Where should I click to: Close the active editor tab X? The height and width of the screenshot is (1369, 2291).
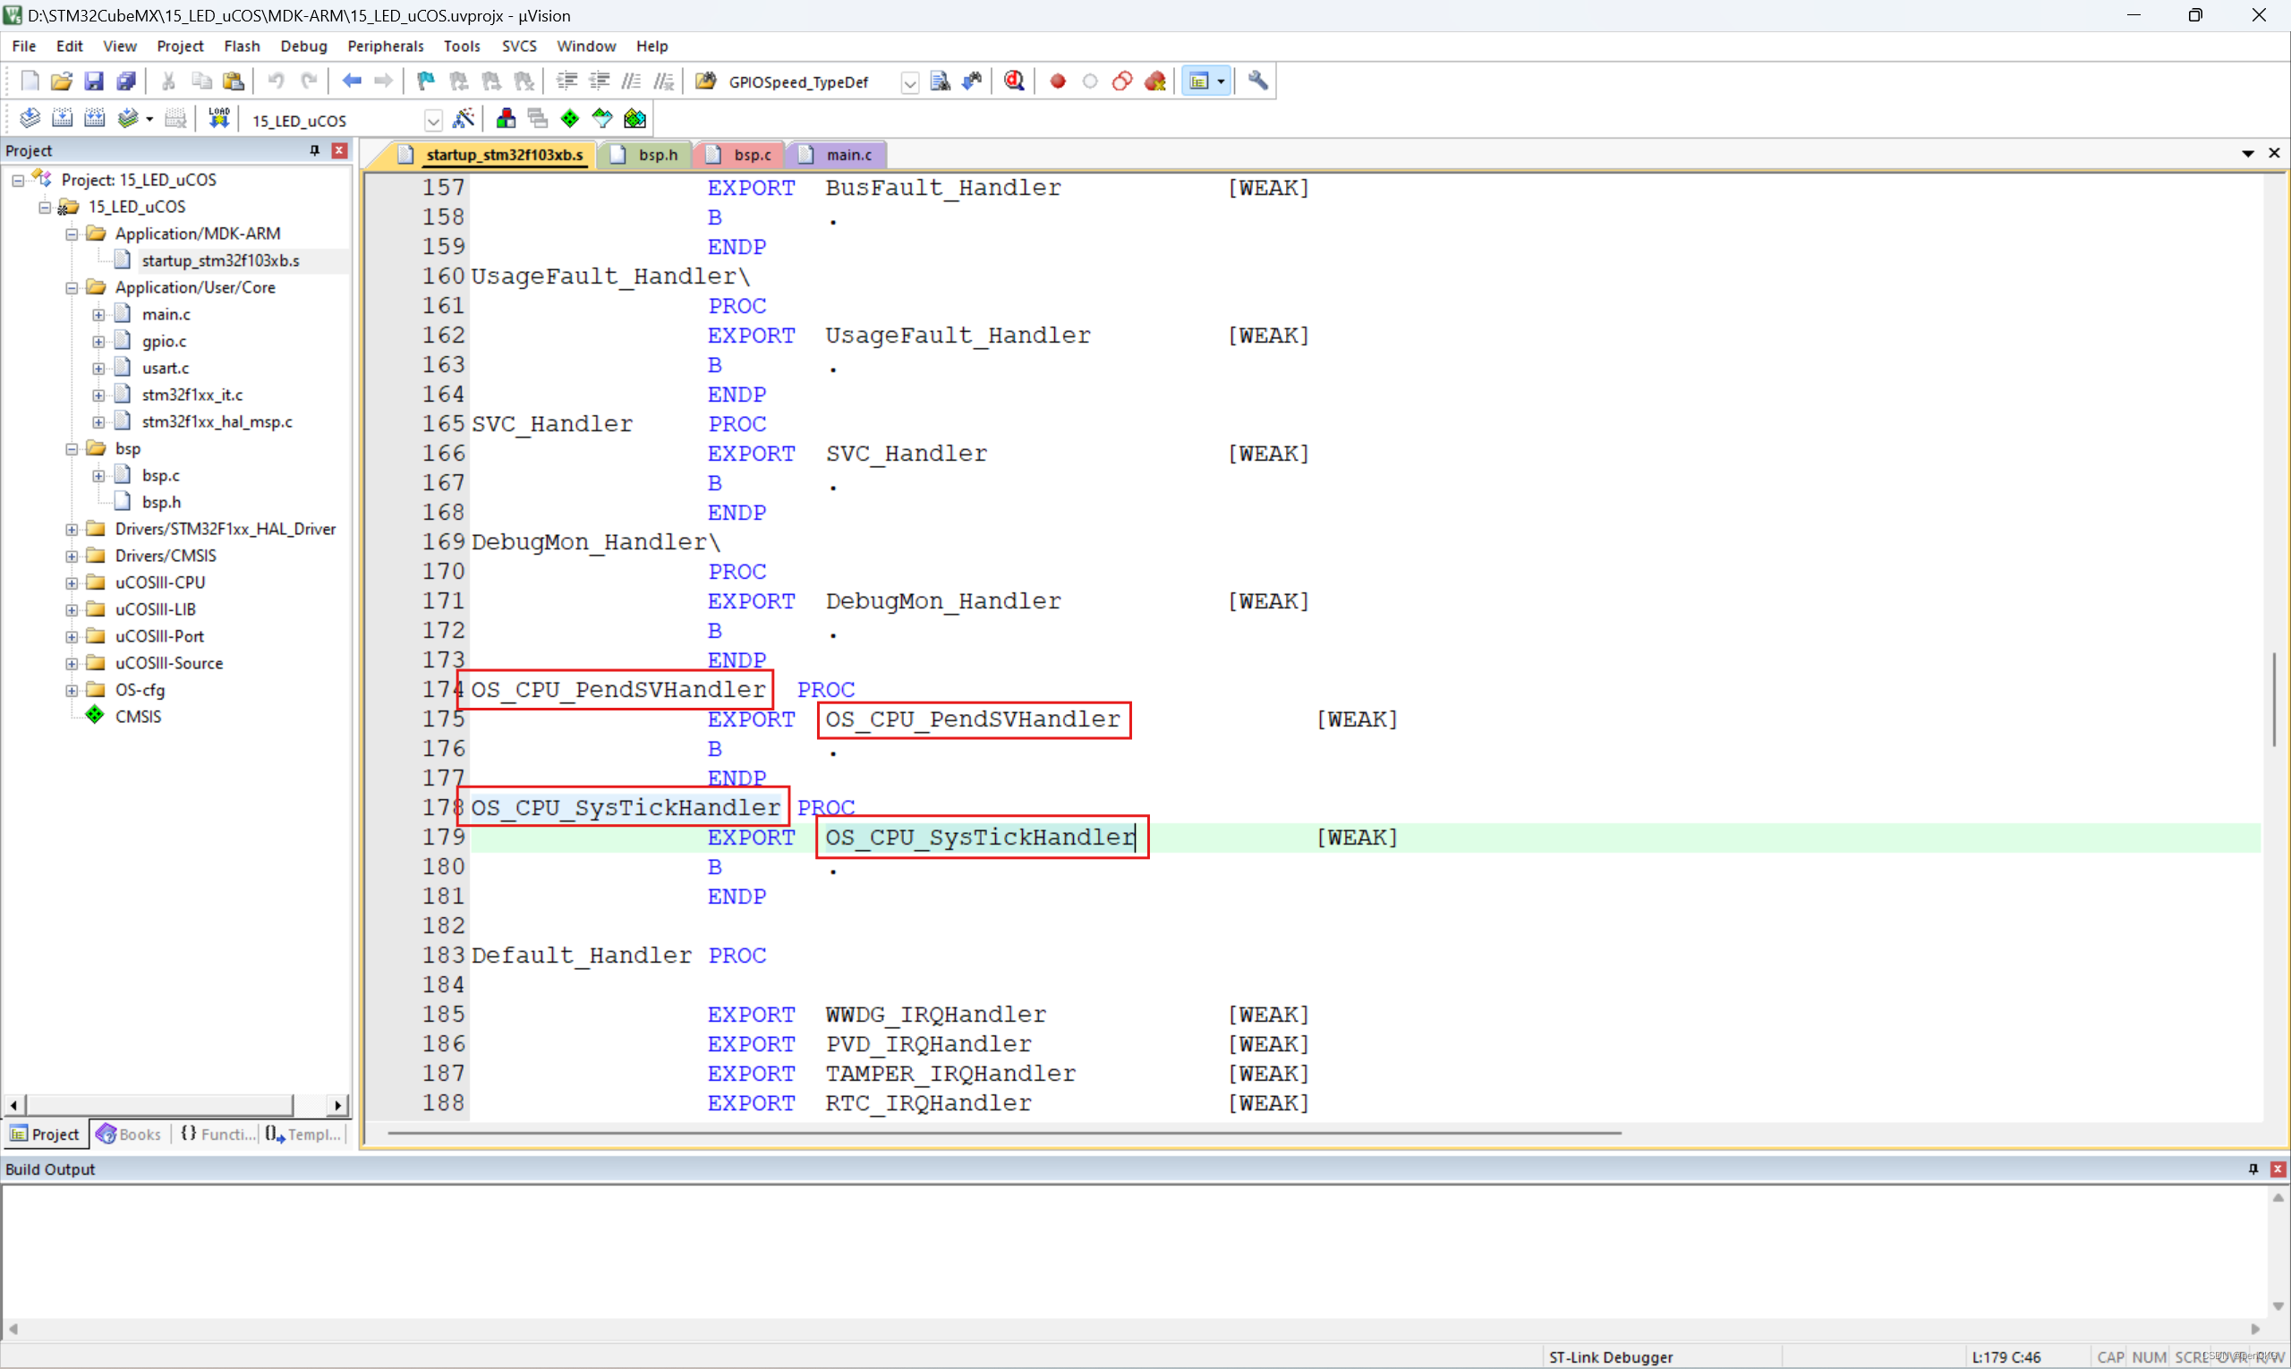coord(2274,153)
